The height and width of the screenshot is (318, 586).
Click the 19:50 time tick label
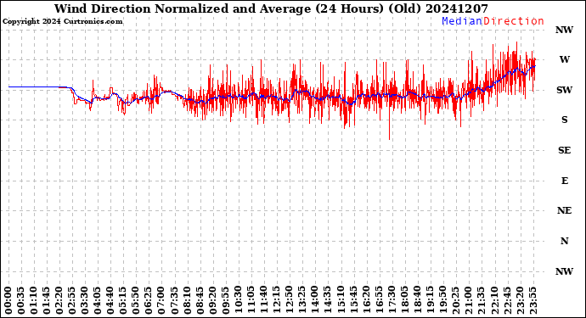pos(443,299)
